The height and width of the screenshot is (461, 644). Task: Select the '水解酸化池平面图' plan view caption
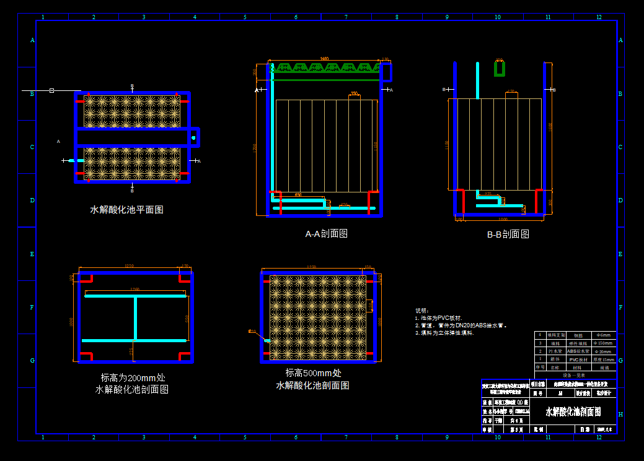point(126,210)
